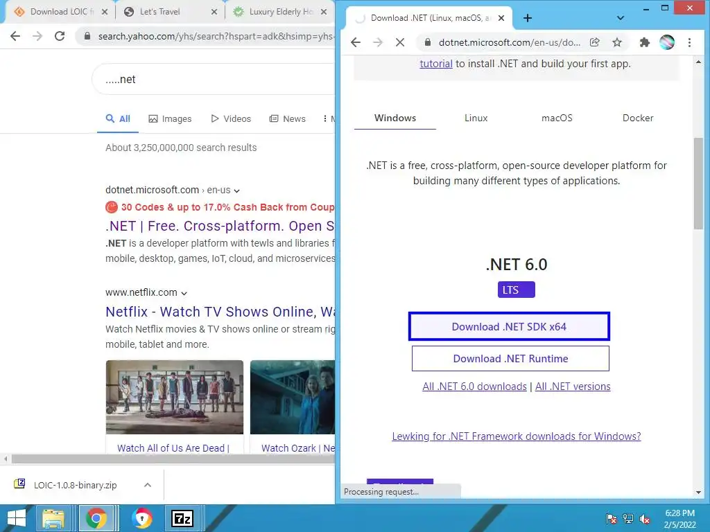Go back in the dotnet.microsoft.com window
This screenshot has width=710, height=532.
[x=356, y=42]
